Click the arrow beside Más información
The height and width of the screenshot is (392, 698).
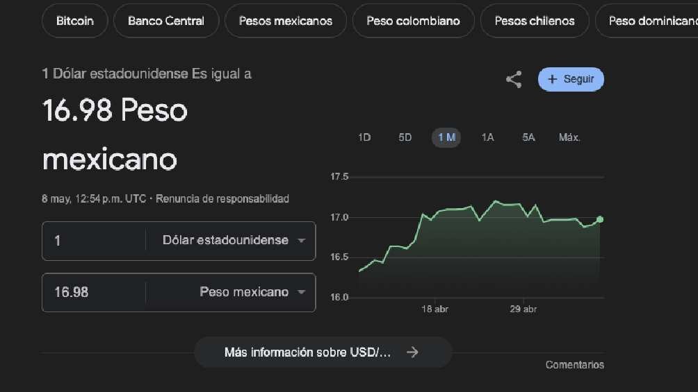pos(412,352)
